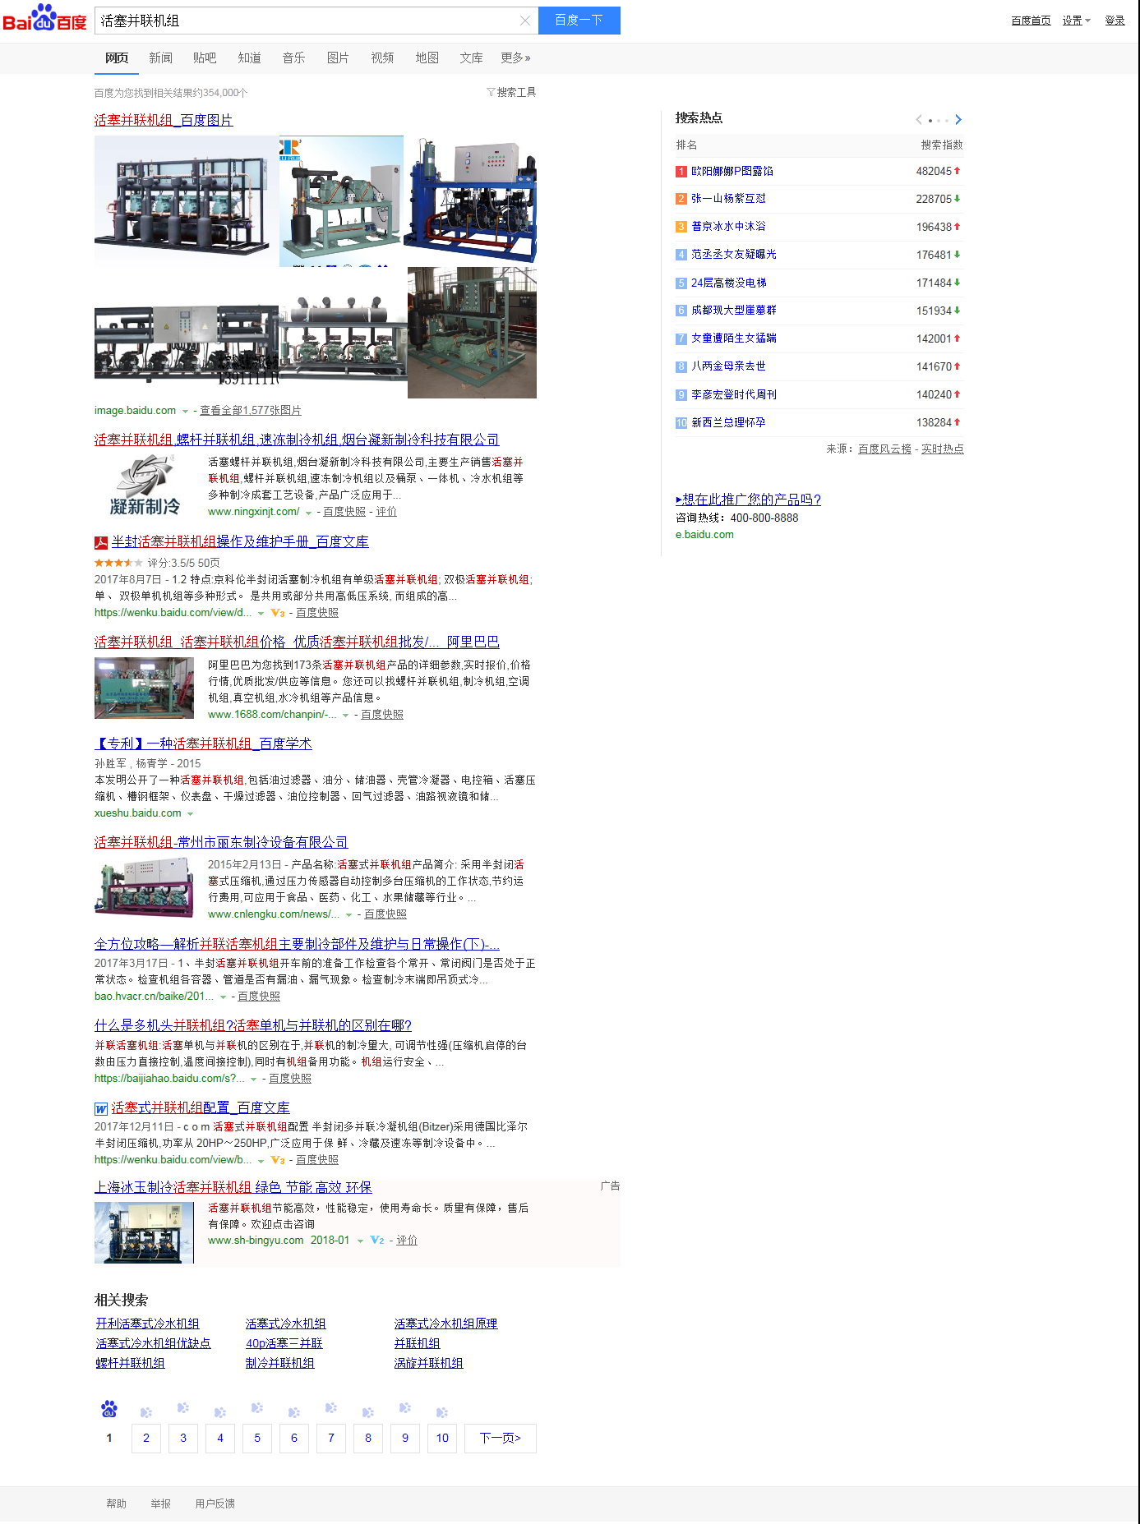This screenshot has height=1524, width=1140.
Task: Go to previous 搜索热点 page arrow
Action: point(919,120)
